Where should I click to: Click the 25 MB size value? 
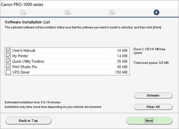(x=122, y=61)
